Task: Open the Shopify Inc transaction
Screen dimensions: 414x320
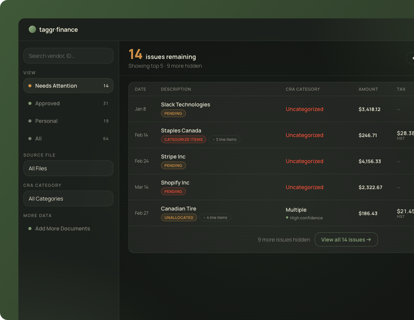Action: click(175, 183)
